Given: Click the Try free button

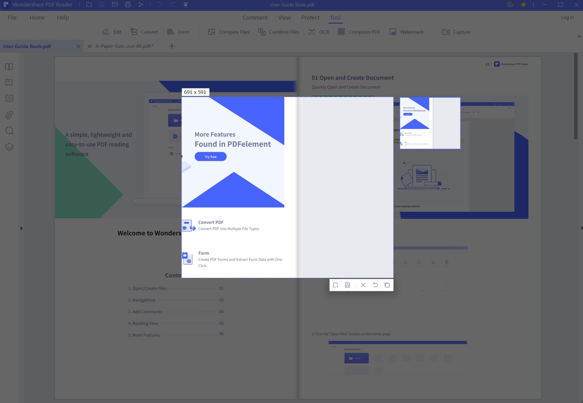Looking at the screenshot, I should pos(210,157).
